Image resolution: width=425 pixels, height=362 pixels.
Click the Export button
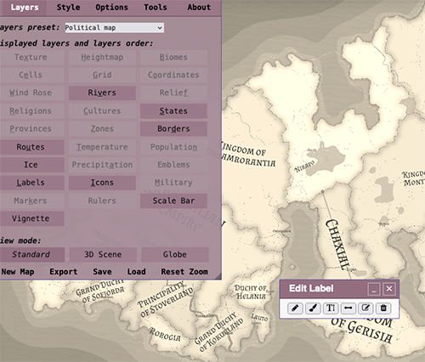tap(64, 272)
